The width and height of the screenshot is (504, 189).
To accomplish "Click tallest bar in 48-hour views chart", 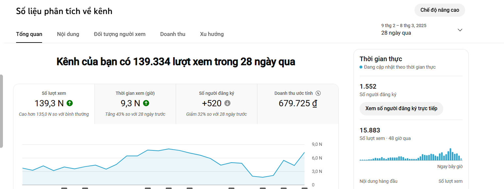I will click(x=450, y=154).
